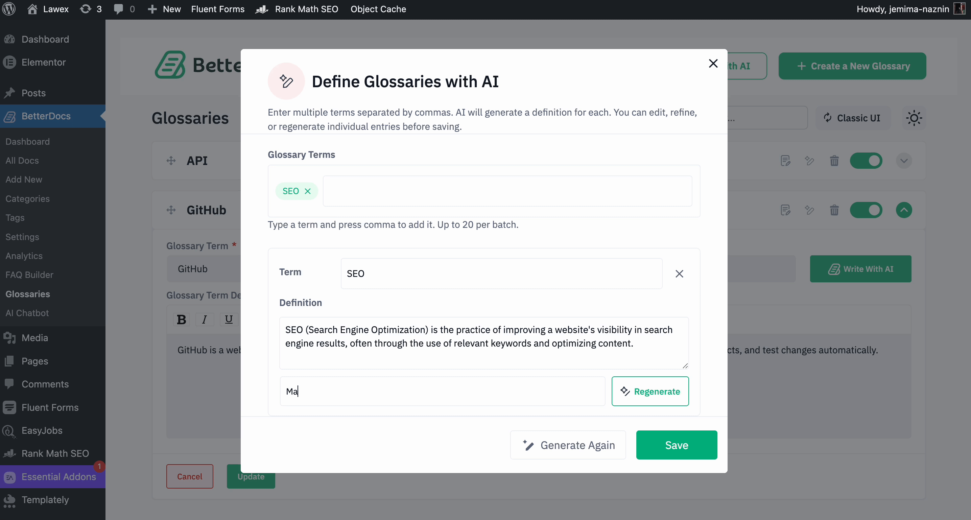The width and height of the screenshot is (971, 520).
Task: Open comments in admin bar
Action: pos(124,9)
